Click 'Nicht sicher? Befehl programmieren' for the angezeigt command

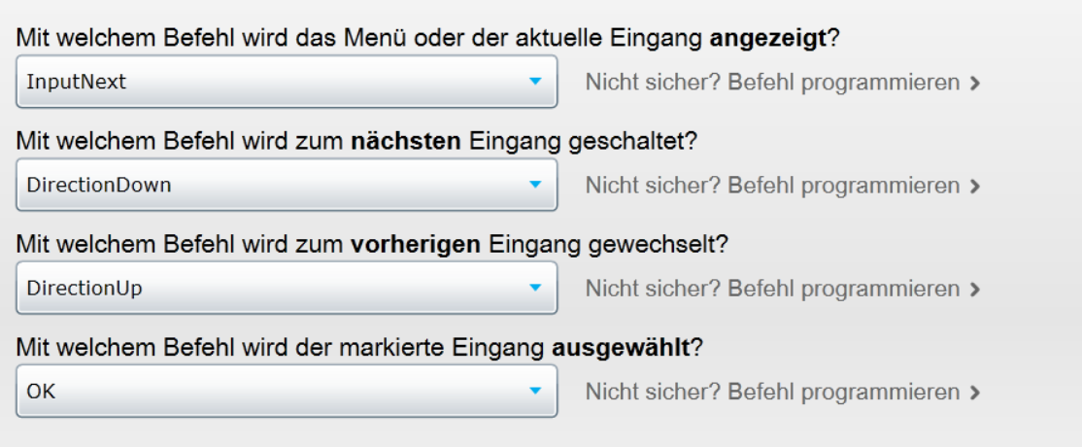(x=772, y=83)
